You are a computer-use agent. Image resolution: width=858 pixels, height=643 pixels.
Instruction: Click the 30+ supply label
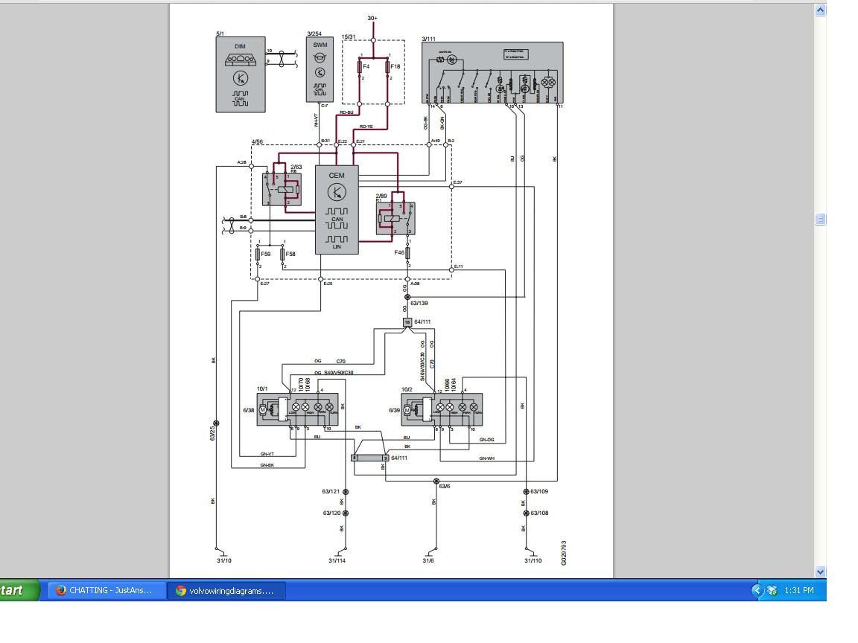[372, 18]
